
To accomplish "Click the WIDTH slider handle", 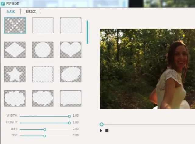I will pyautogui.click(x=69, y=116).
